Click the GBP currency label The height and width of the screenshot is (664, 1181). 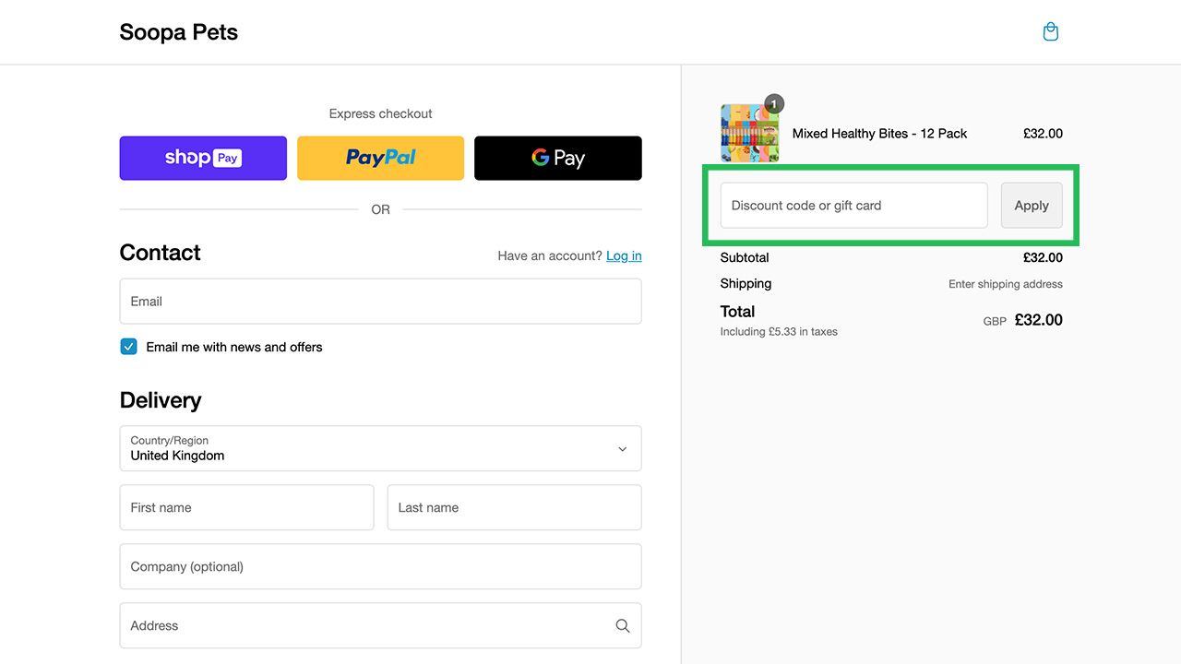pos(995,322)
